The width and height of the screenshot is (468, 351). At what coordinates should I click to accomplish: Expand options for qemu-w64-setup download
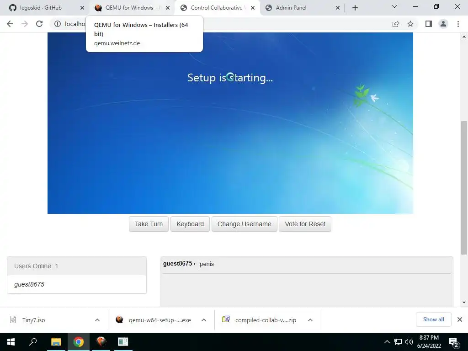[x=204, y=320]
